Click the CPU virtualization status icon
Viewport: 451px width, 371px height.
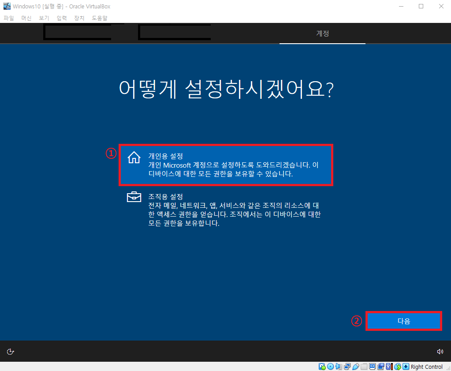pos(389,367)
